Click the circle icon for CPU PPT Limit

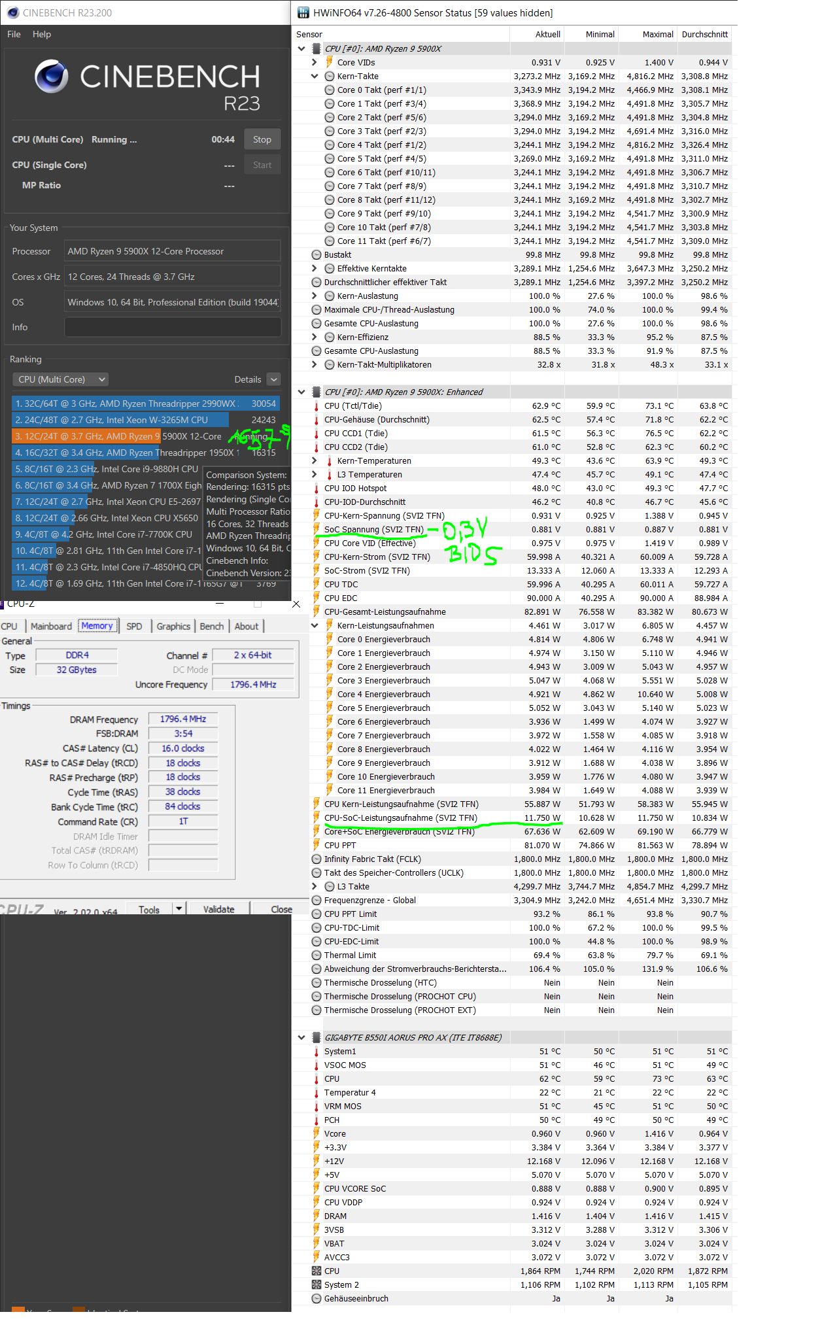[x=316, y=914]
